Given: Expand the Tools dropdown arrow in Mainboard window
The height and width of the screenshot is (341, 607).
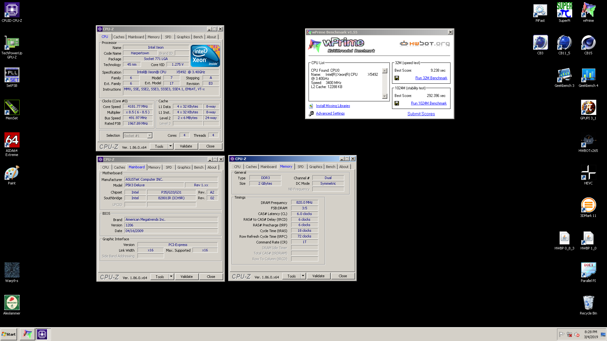Looking at the screenshot, I should (x=171, y=277).
